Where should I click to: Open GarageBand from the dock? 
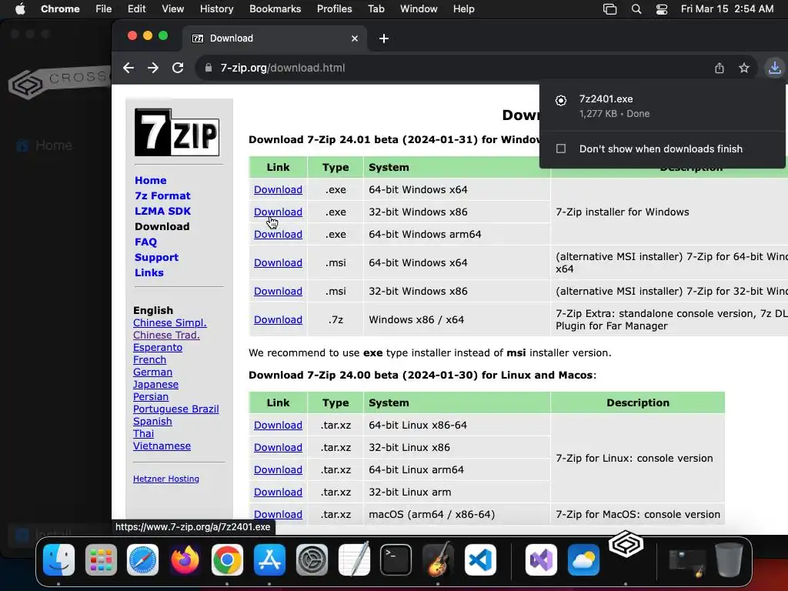(438, 560)
